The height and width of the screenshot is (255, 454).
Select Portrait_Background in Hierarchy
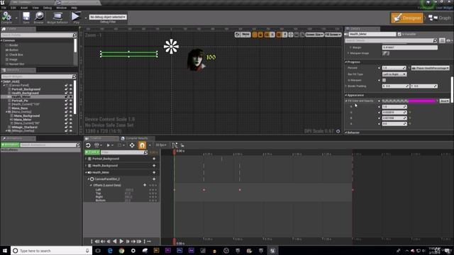(26, 89)
